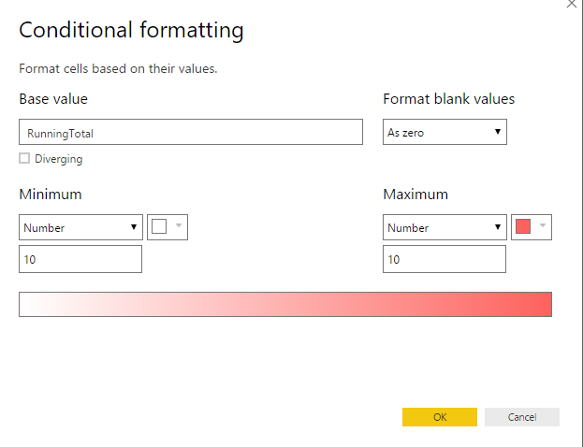Click the Conditional formatting title text

(x=131, y=30)
